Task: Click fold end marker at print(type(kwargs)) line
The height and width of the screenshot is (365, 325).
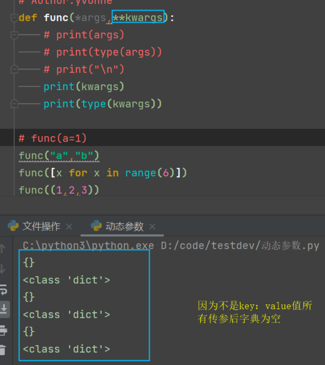Action: (14, 104)
